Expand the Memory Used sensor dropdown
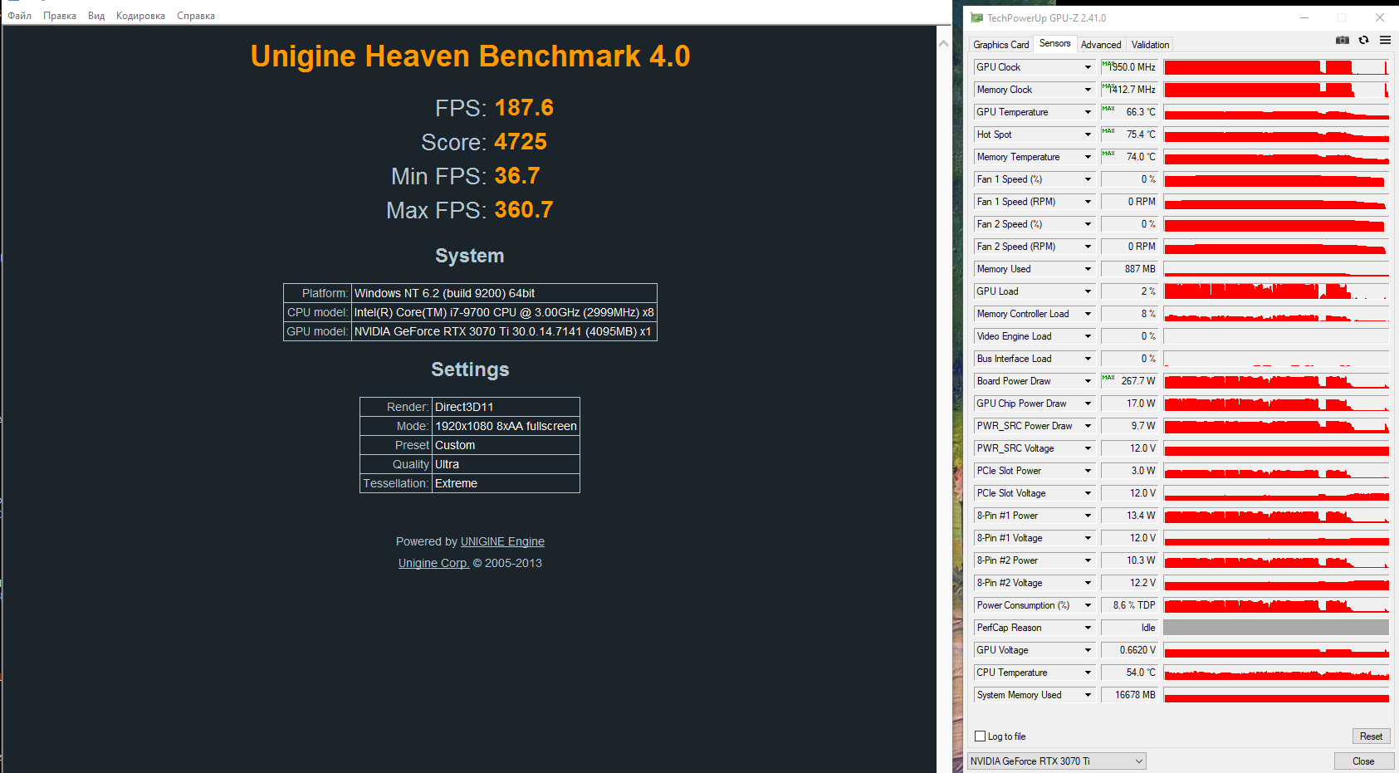 pyautogui.click(x=1088, y=269)
